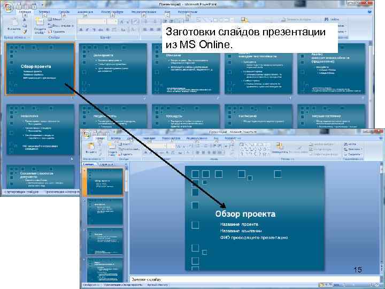
Task: Open the Выделить select dropdown in the front window
Action: (352, 154)
